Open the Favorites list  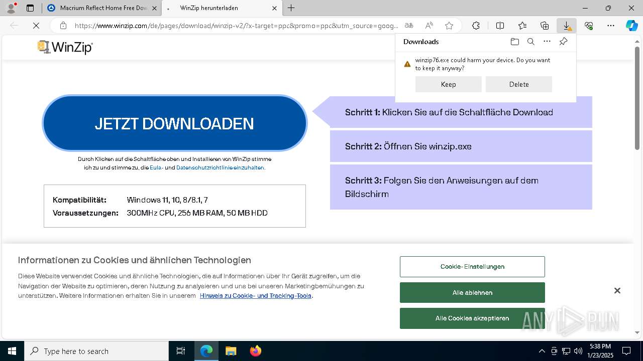tap(522, 26)
